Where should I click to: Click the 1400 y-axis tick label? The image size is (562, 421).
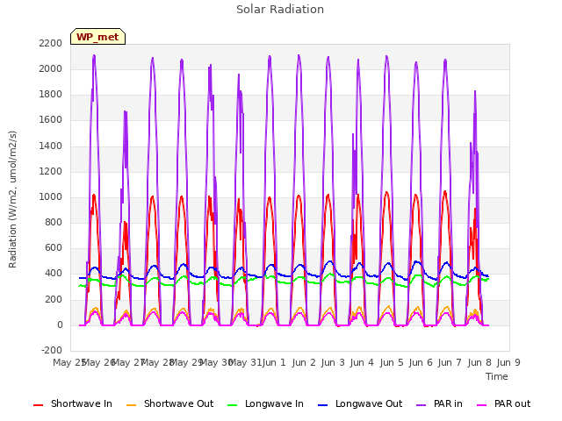pos(51,146)
